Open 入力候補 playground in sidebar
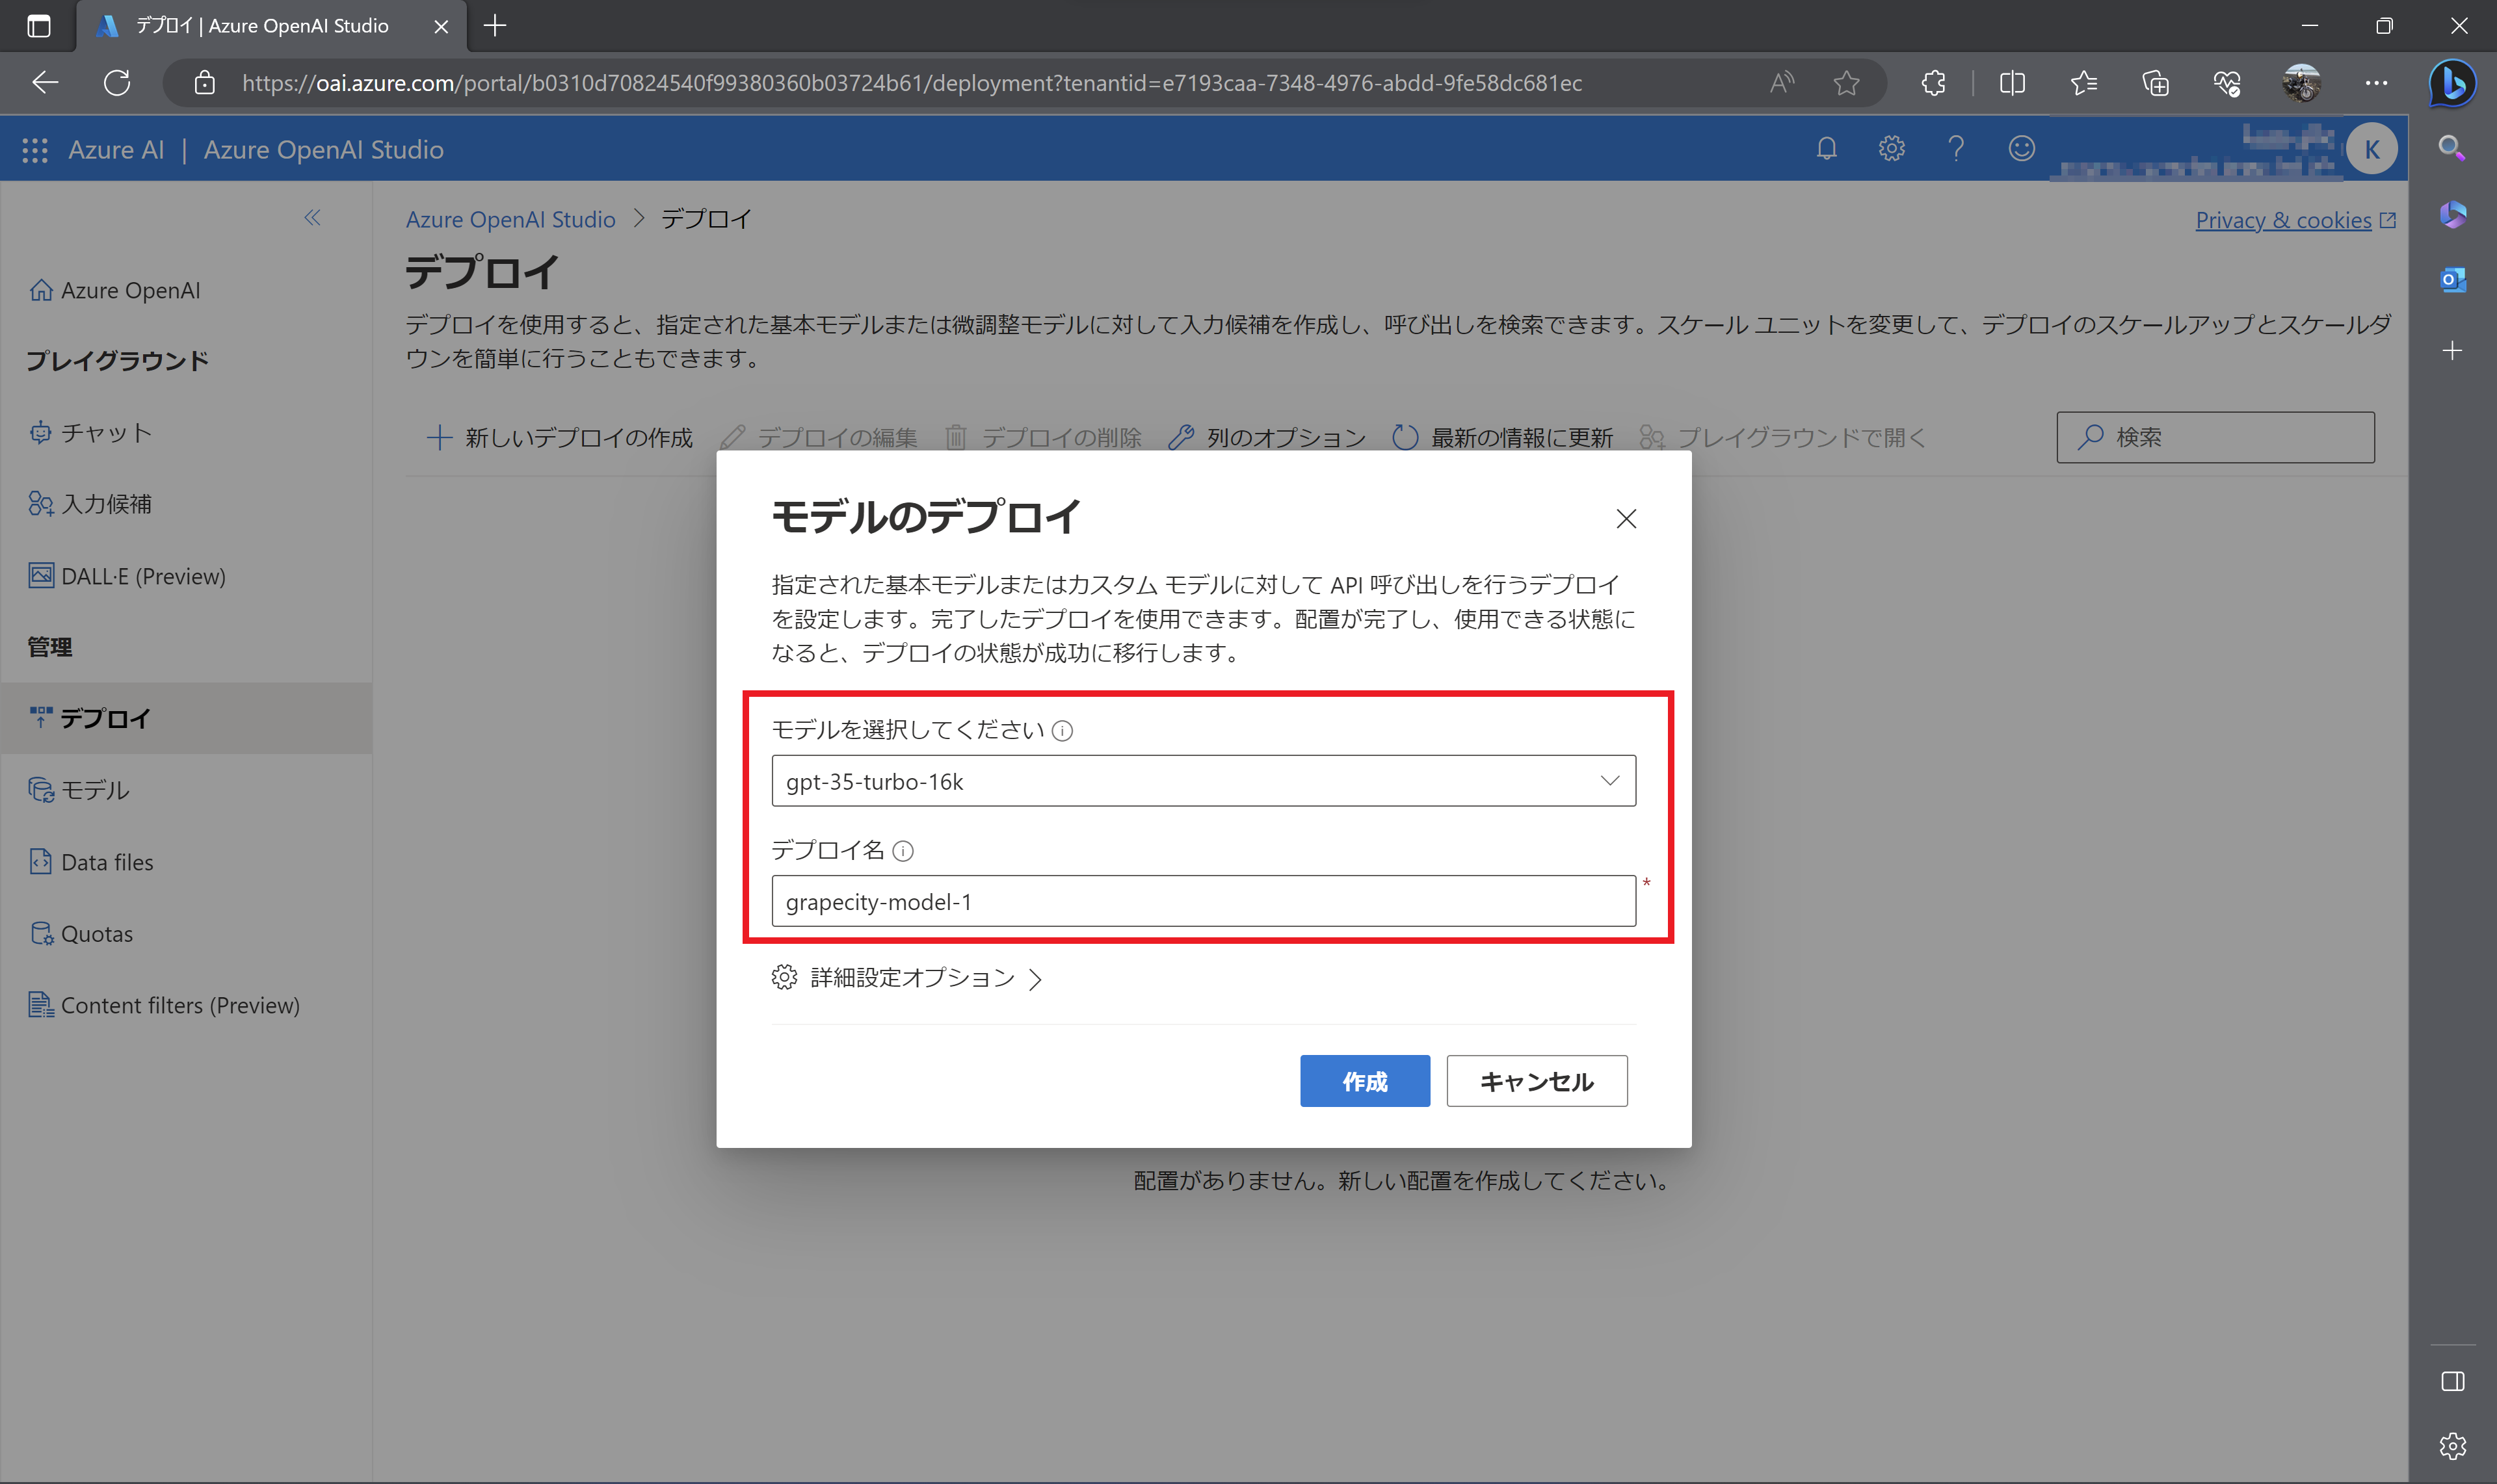The width and height of the screenshot is (2497, 1484). pos(91,504)
